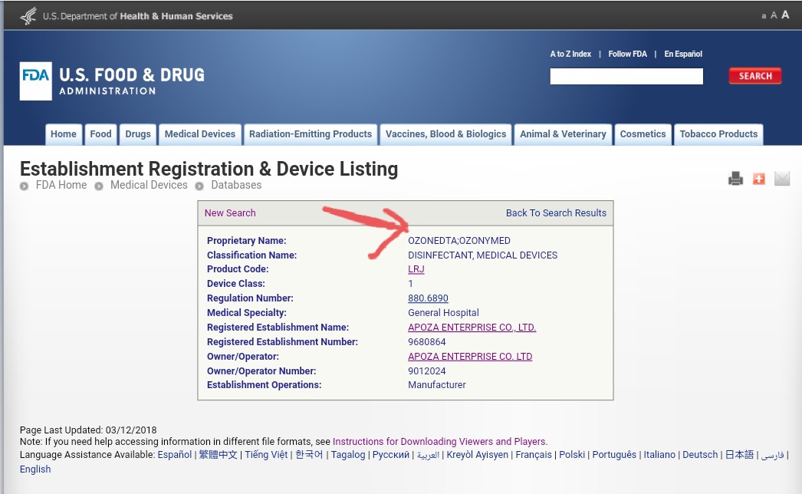Click 'U.S. Department of Health & Human Services' text
This screenshot has width=802, height=494.
(137, 16)
